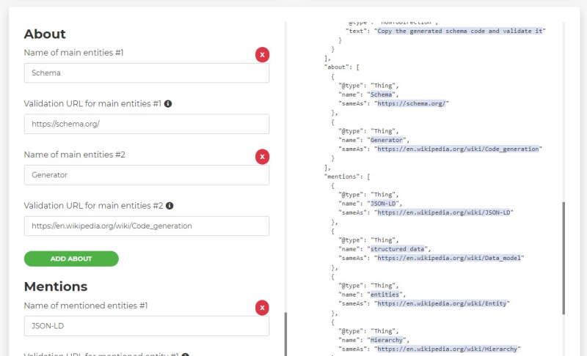This screenshot has width=587, height=356.
Task: Click info icon for Validation URL #2
Action: click(169, 205)
